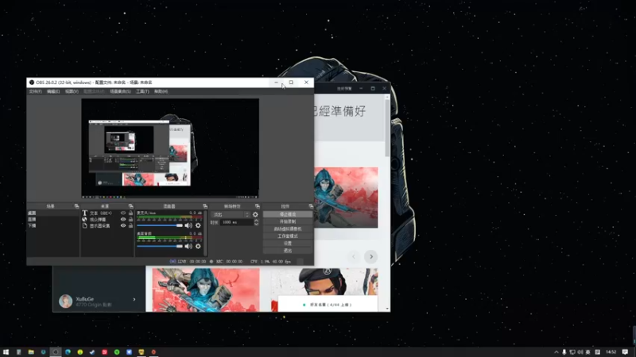Click the display capture source page icon
The image size is (636, 357).
pos(84,225)
